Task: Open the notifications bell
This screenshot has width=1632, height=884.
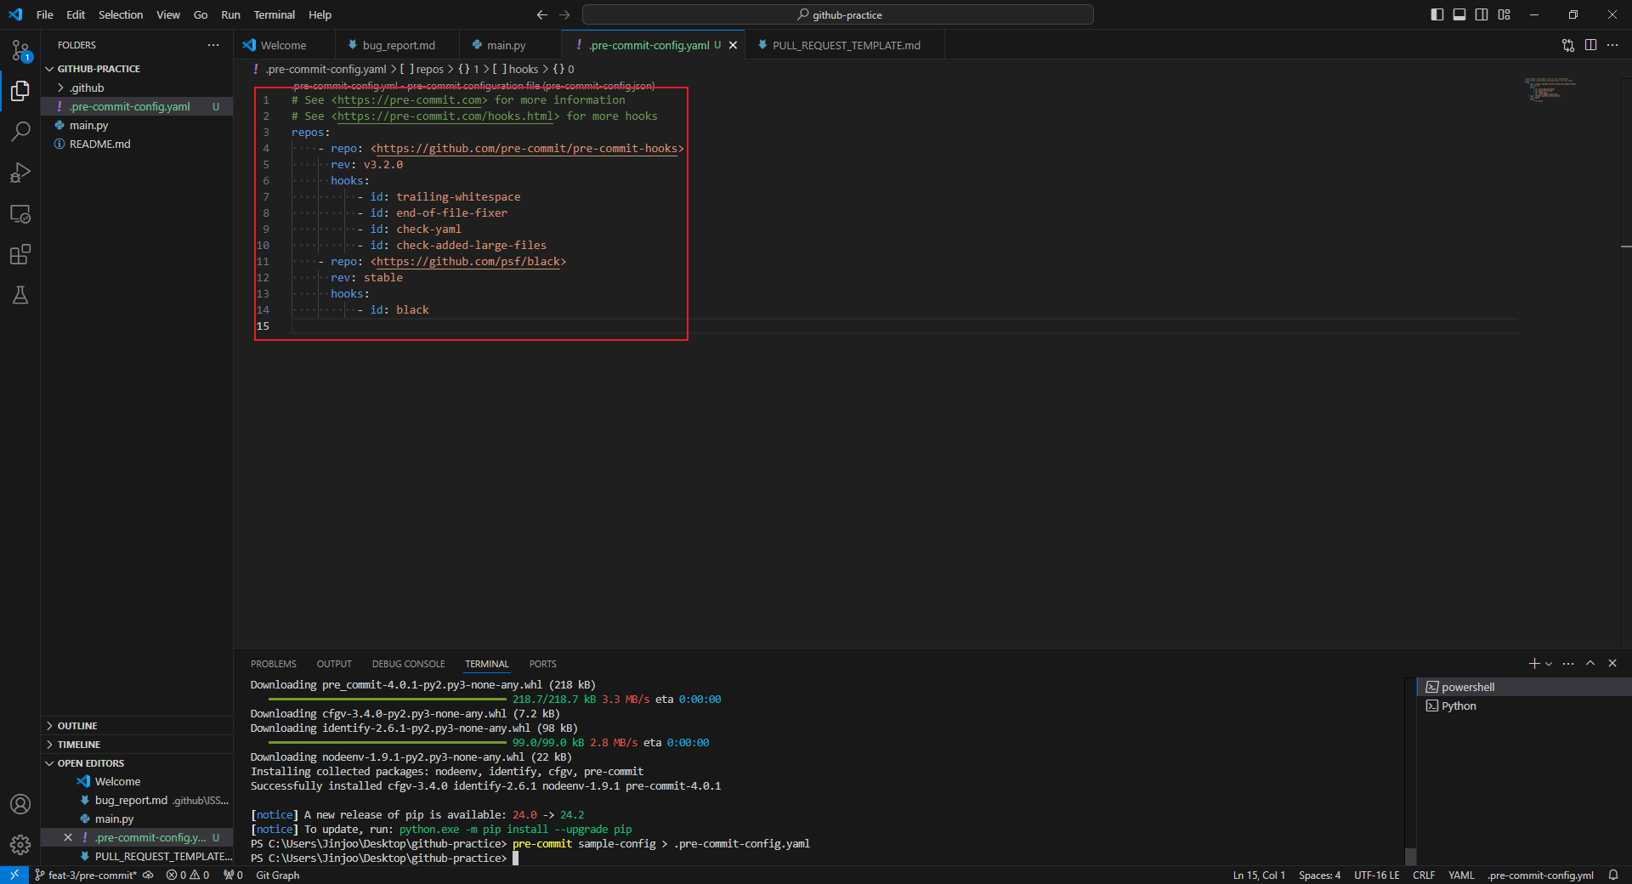Action: (1613, 875)
